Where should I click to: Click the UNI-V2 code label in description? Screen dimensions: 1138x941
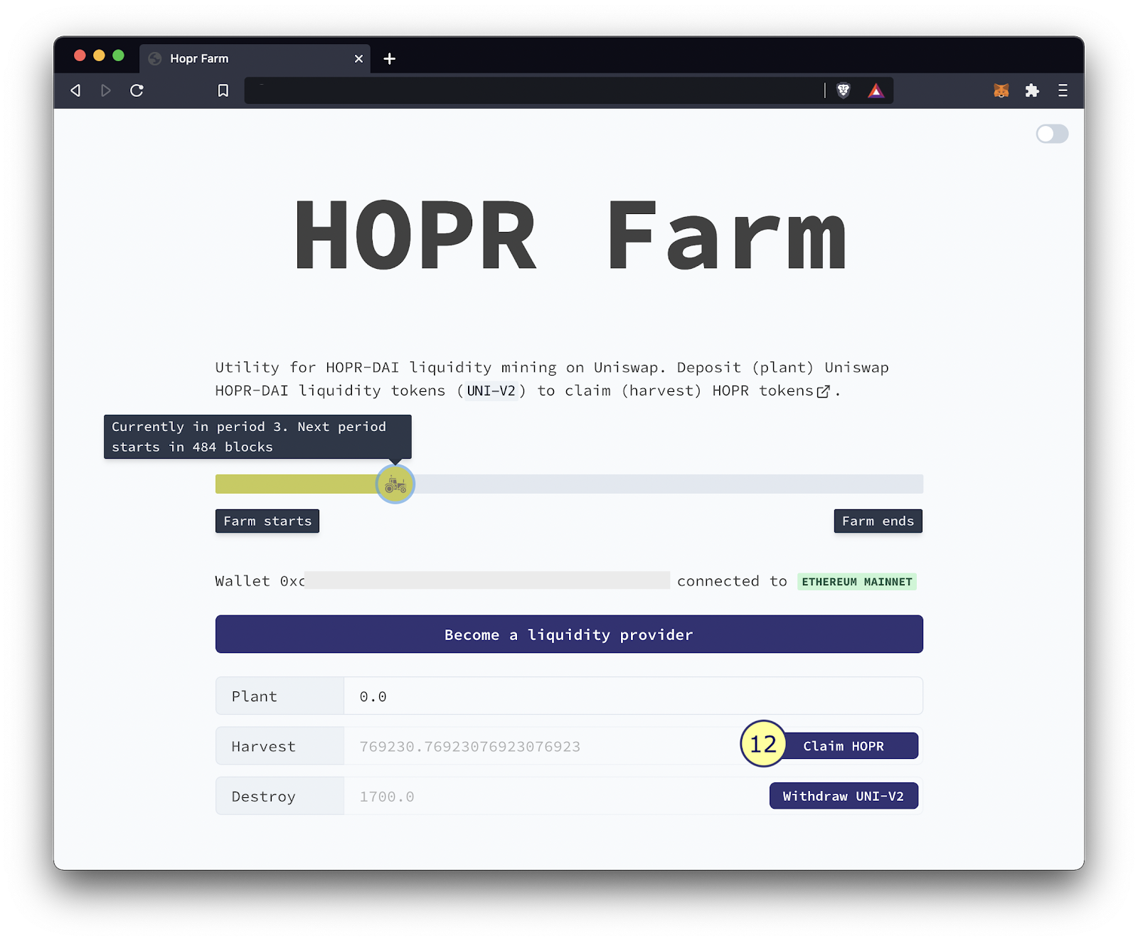click(x=491, y=390)
